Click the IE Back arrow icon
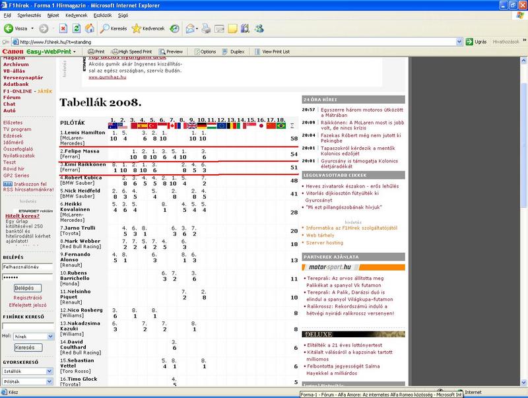This screenshot has height=398, width=528. tap(9, 28)
